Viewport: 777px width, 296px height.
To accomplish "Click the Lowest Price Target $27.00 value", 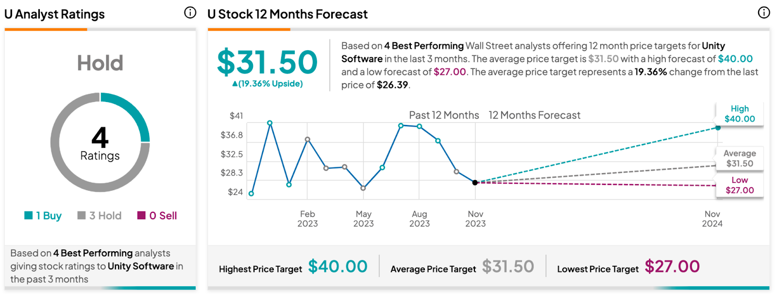I will [x=672, y=266].
